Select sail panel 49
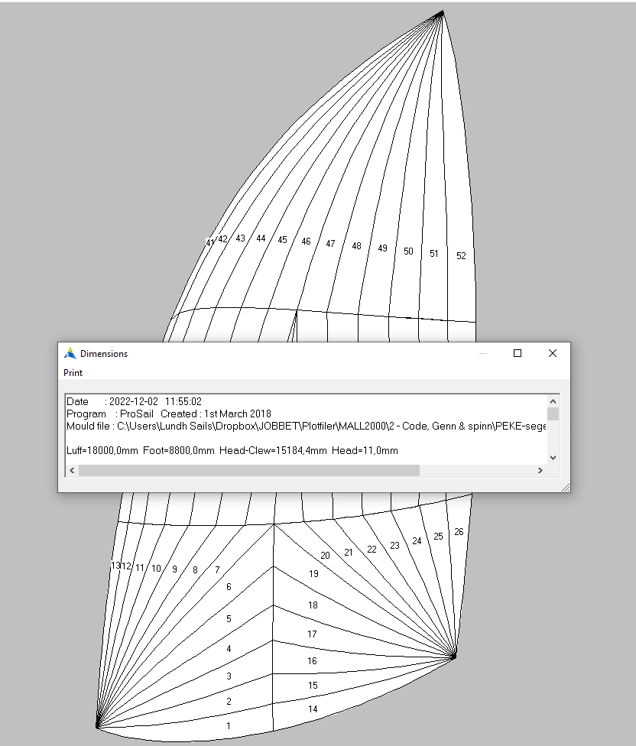This screenshot has width=636, height=746. click(382, 248)
